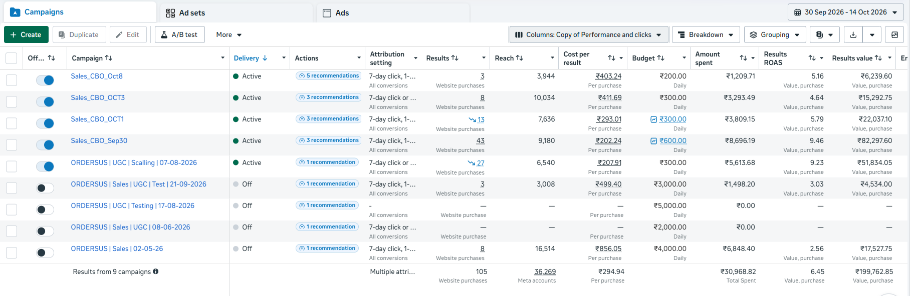The image size is (910, 296).
Task: Expand the More actions dropdown
Action: 229,34
